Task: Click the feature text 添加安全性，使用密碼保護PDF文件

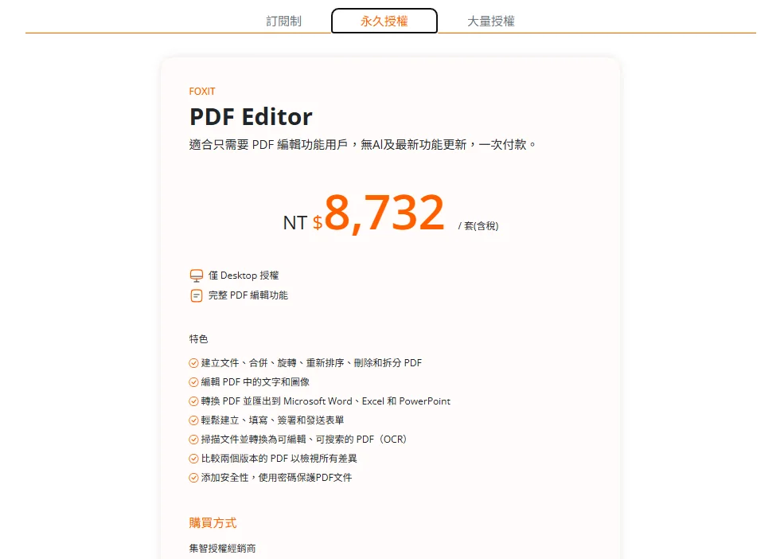Action: (276, 478)
